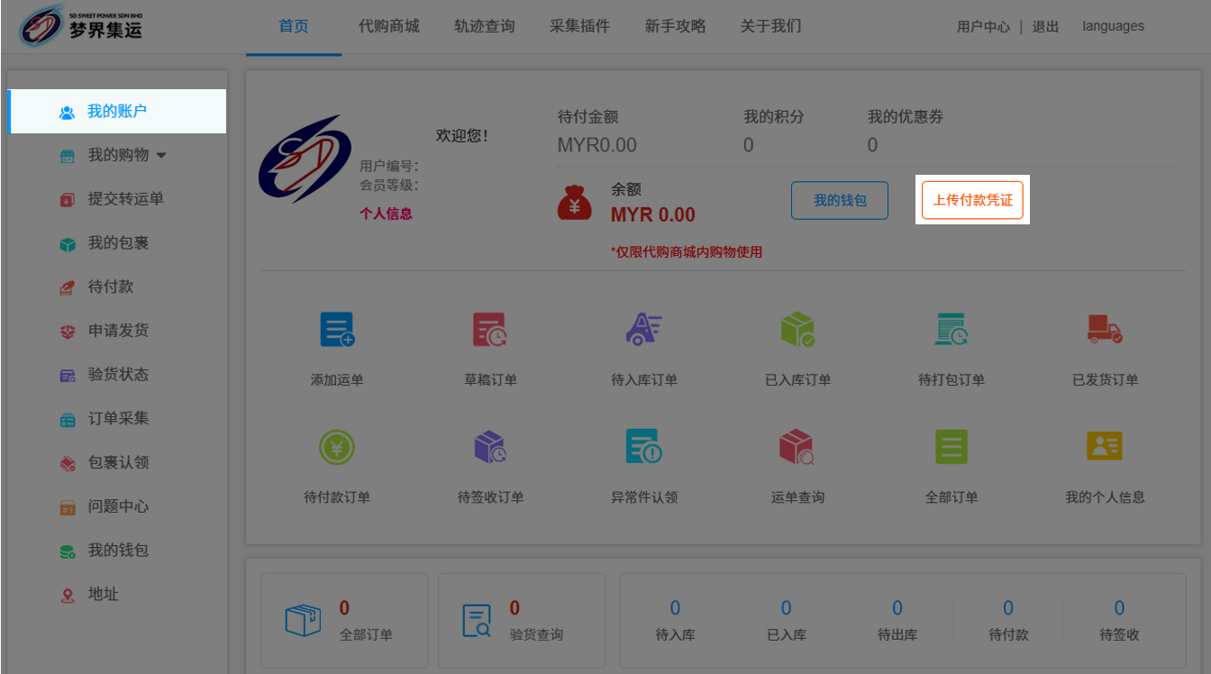Open the 已发货订单 truck icon

1105,331
